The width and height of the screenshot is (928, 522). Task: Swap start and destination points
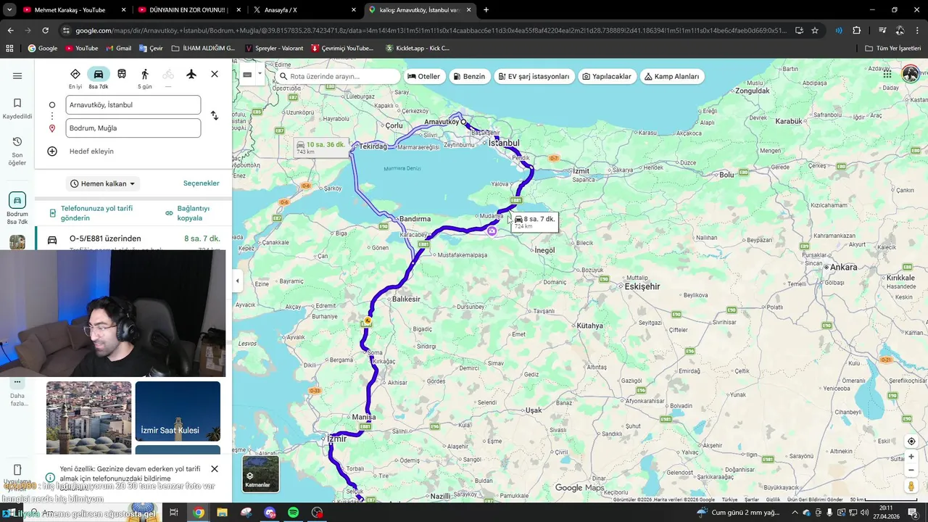(x=215, y=116)
